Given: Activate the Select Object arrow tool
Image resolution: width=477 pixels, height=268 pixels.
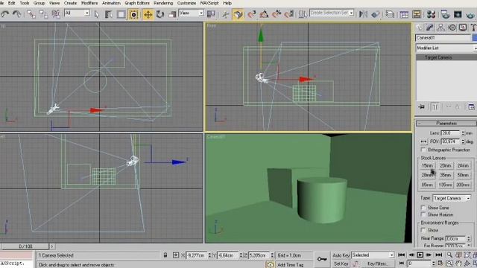Looking at the screenshot, I should 97,14.
